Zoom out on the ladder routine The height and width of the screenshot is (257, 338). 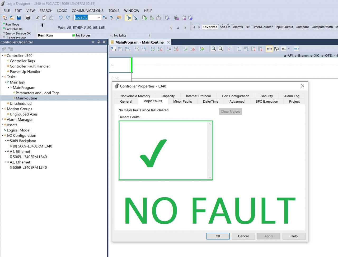pos(220,49)
